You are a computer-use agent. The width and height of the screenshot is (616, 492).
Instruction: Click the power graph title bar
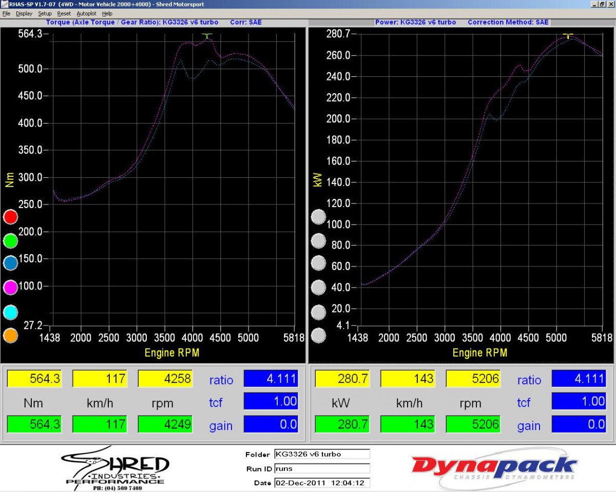pos(462,23)
